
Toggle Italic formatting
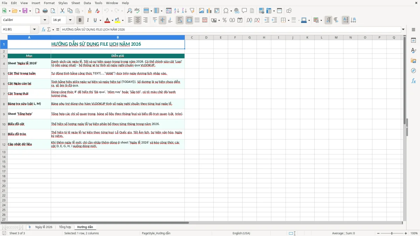[x=87, y=20]
